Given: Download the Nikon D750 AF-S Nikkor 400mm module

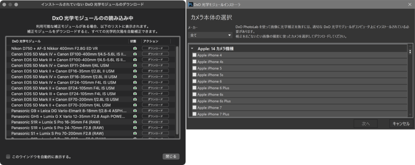Looking at the screenshot, I should point(155,48).
